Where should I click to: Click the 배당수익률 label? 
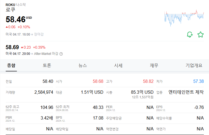point(164,118)
